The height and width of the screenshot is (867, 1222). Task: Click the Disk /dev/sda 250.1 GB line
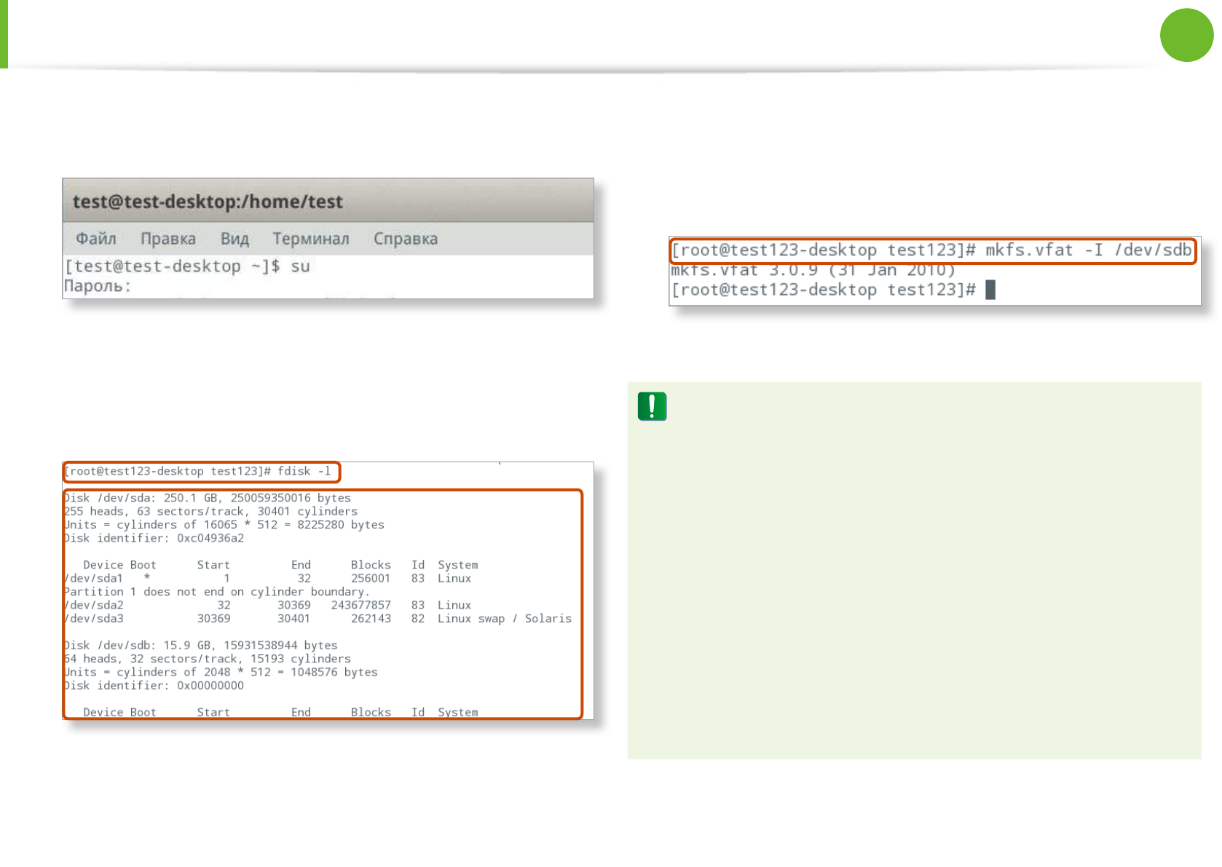pos(208,498)
